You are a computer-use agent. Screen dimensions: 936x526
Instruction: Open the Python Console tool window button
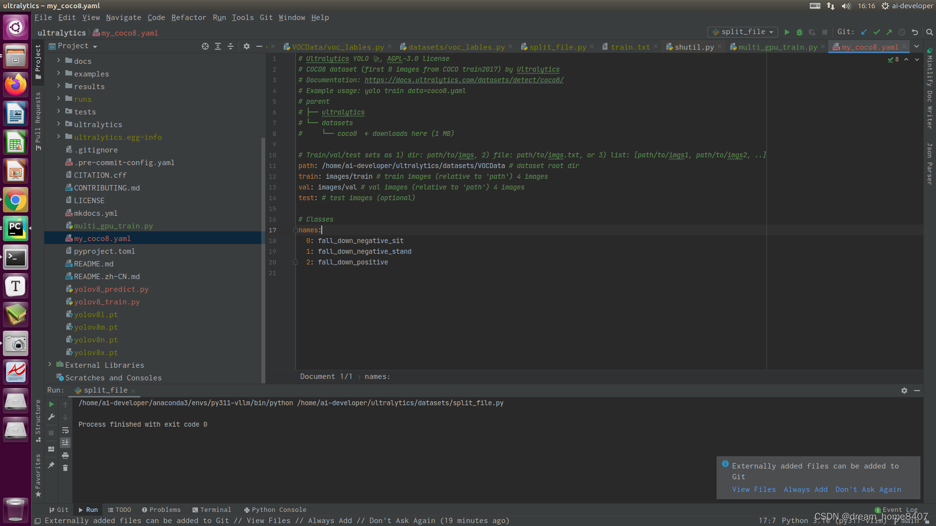coord(275,510)
